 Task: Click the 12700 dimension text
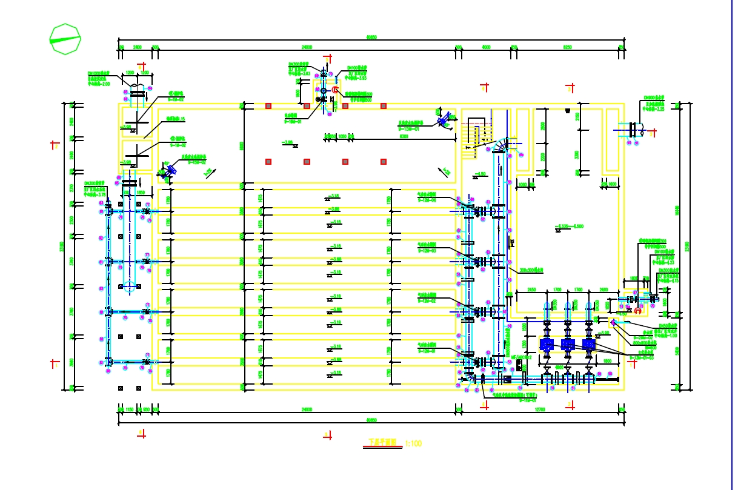click(540, 409)
